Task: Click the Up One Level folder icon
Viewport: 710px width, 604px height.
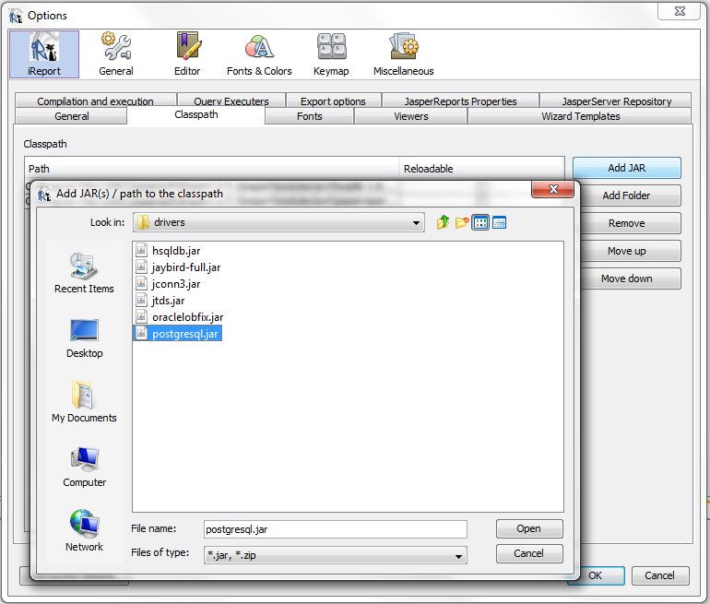Action: pos(444,222)
